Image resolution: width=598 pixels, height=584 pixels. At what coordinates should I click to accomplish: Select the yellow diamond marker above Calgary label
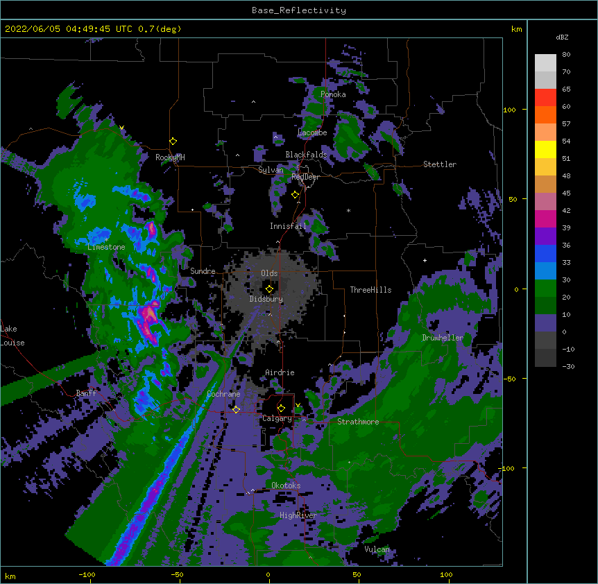281,409
